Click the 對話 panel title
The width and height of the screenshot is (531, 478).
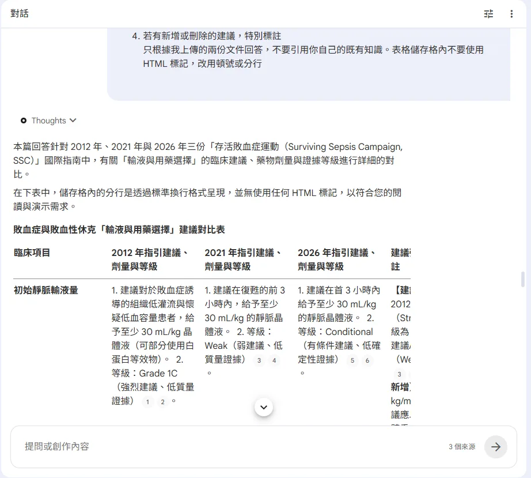[x=20, y=14]
